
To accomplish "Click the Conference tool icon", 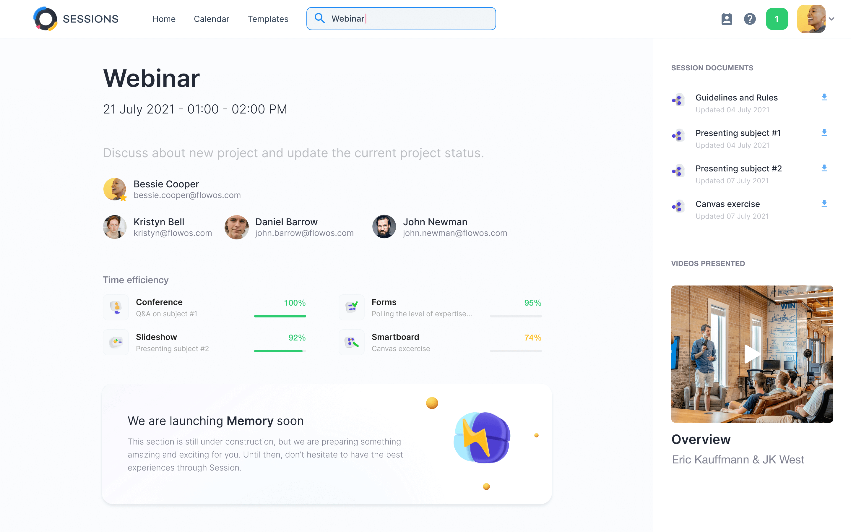I will click(x=116, y=307).
